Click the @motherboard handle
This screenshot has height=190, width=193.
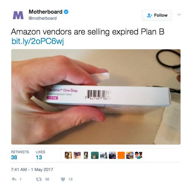pyautogui.click(x=42, y=18)
